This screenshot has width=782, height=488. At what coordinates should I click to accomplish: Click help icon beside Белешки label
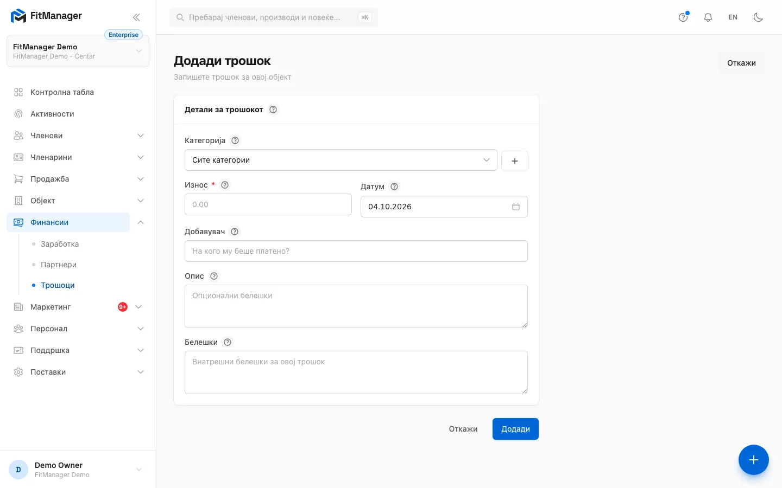228,342
